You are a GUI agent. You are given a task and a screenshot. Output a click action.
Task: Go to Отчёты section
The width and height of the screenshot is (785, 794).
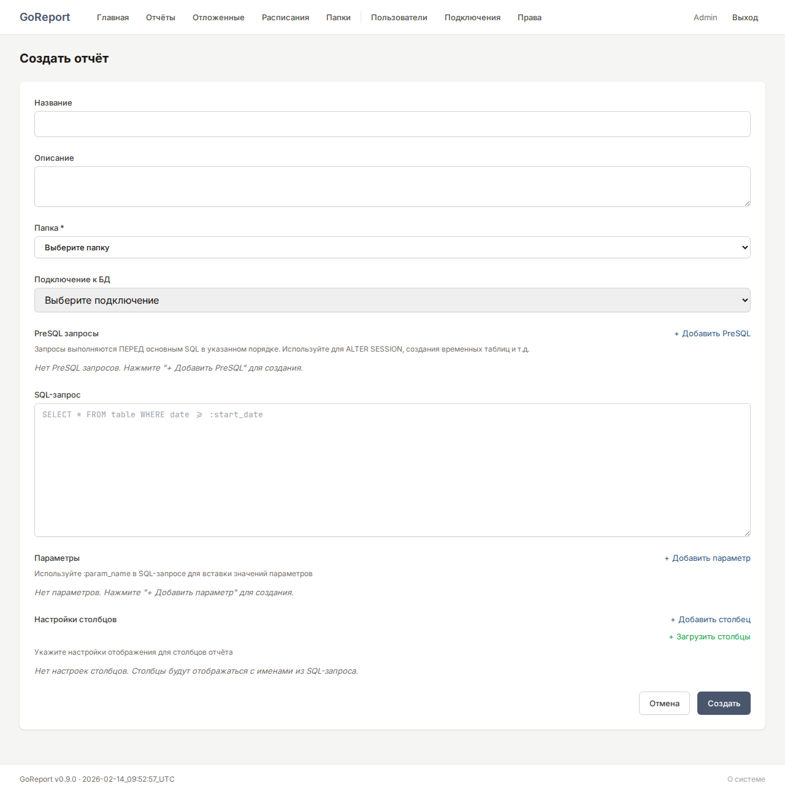click(161, 17)
